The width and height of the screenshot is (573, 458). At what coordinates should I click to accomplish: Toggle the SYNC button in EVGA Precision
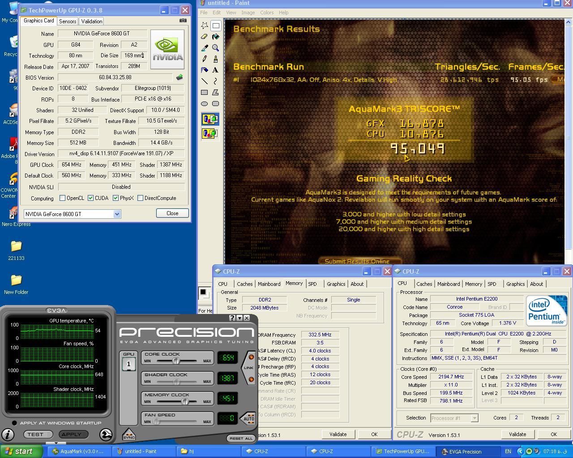point(128,434)
